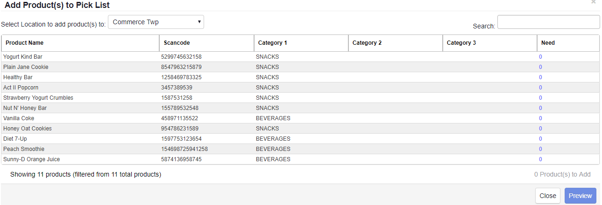
Task: Sort by Need column header
Action: click(x=548, y=43)
